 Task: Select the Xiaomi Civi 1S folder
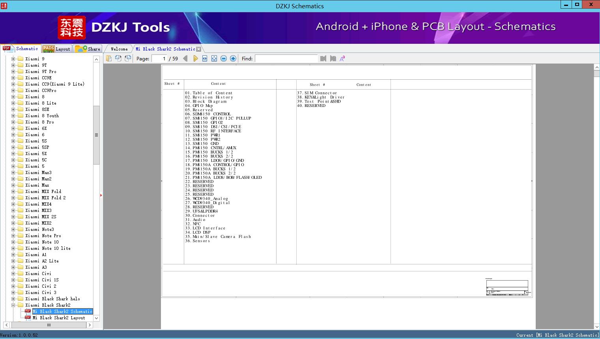point(42,280)
